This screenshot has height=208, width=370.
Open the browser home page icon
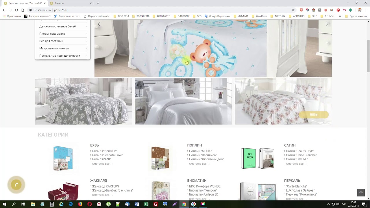(x=23, y=10)
